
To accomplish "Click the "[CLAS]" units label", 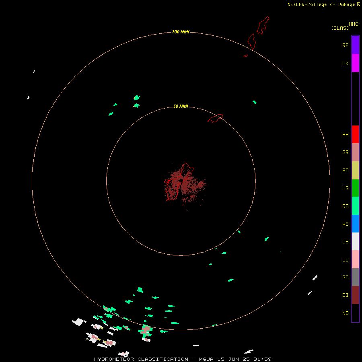I will click(x=340, y=28).
